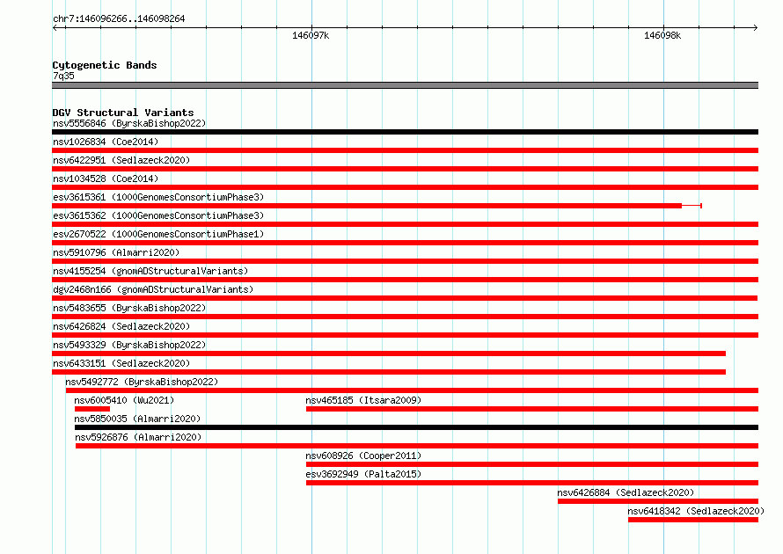Click the nsv5910796 (Almarri2020) label
Screen dimensions: 783x554
pos(116,252)
